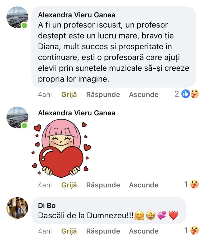View care reaction on the sticker comment
203x242 pixels.
(x=195, y=184)
